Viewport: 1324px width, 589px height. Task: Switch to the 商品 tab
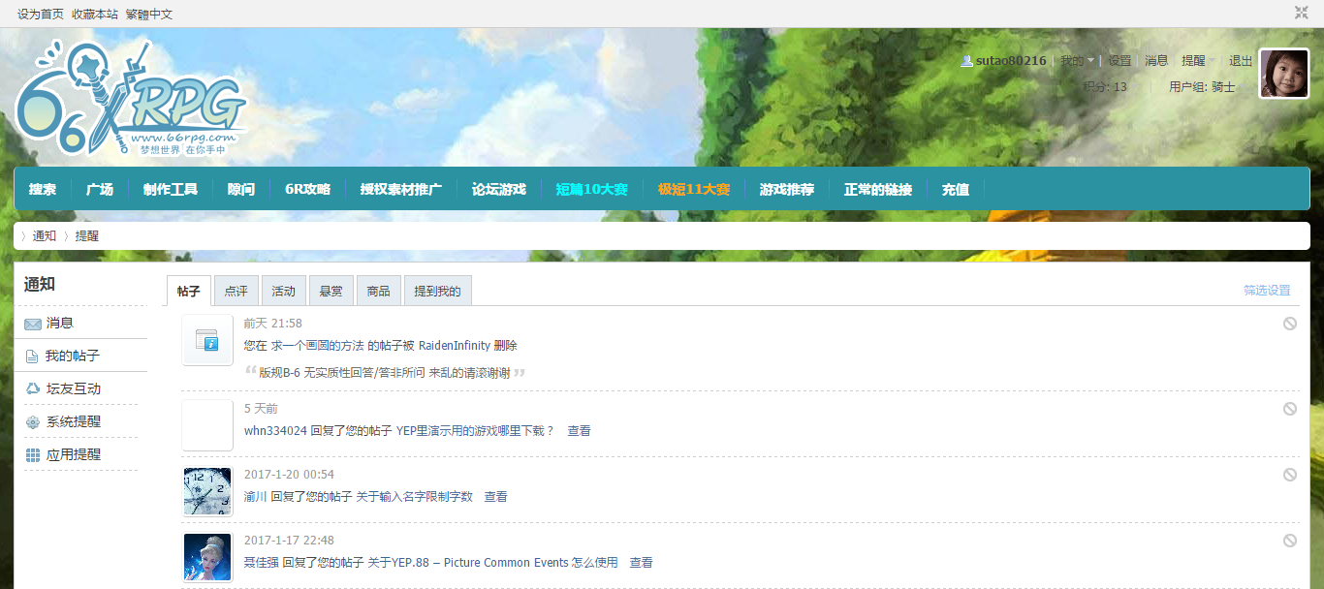(x=379, y=291)
